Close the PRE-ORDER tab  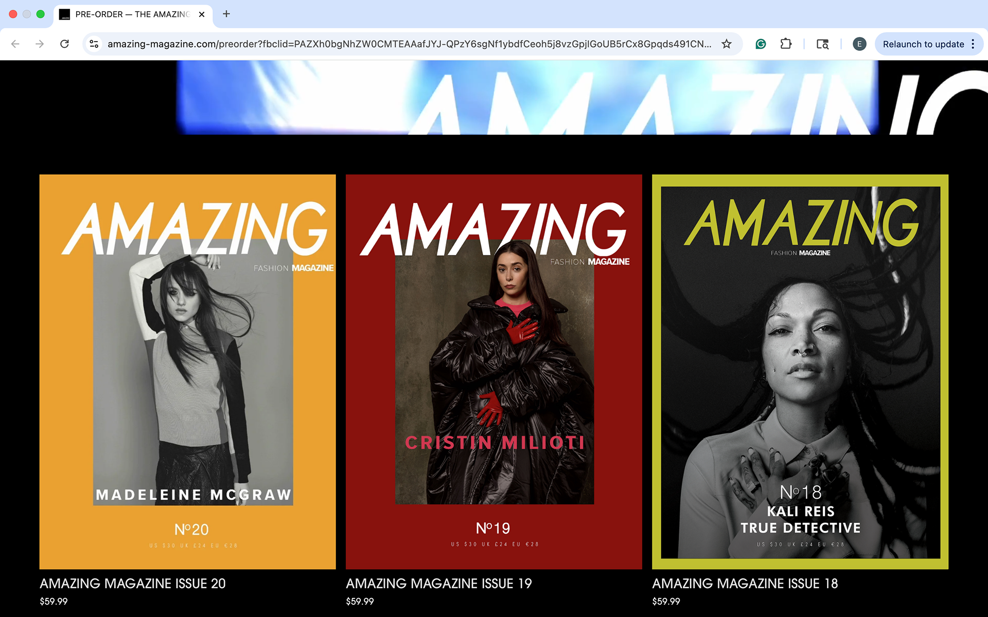202,14
